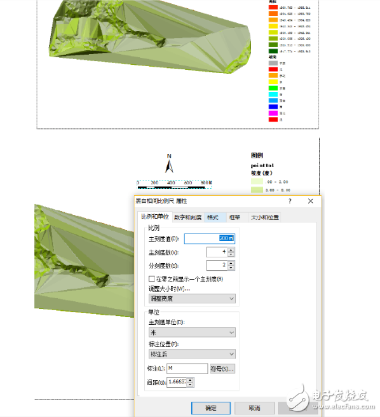Select the scale bar on the layout
Screen dimensions: 380x417
[x=174, y=184]
